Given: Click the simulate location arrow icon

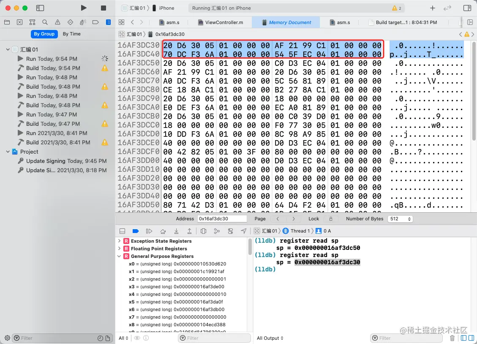Looking at the screenshot, I should [244, 231].
